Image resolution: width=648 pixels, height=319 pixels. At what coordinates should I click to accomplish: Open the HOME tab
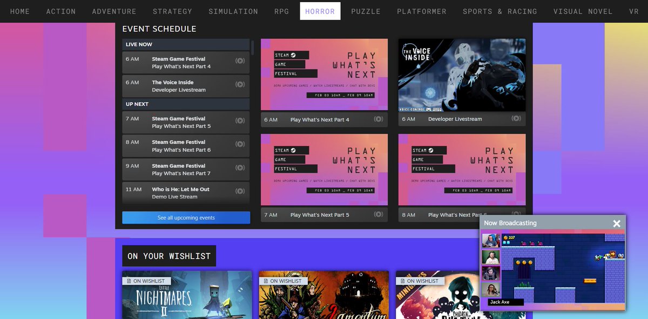20,11
